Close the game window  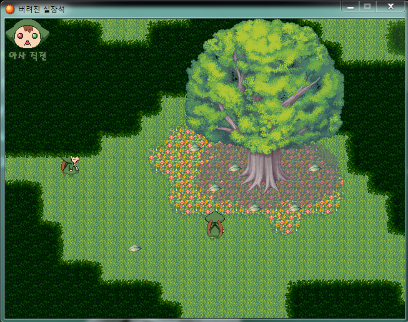click(x=391, y=7)
